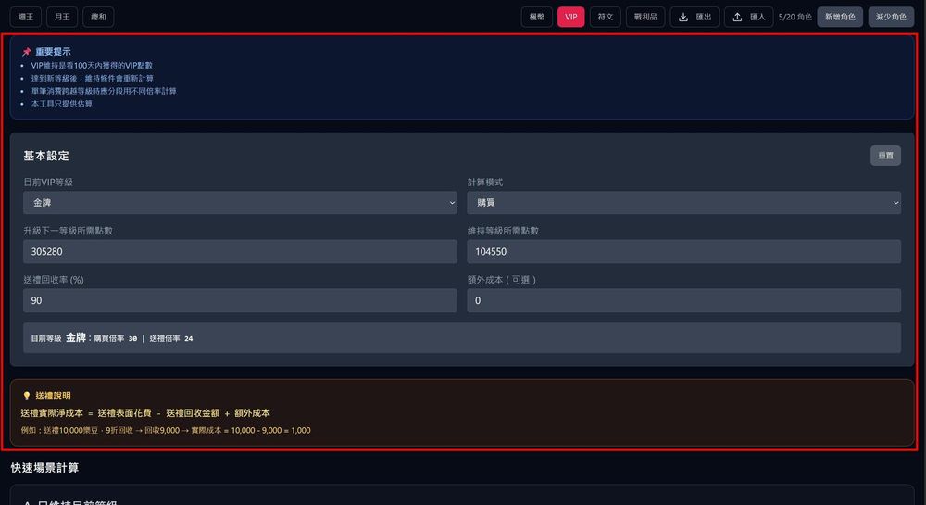Viewport: 926px width, 505px height.
Task: Click the bullet text about VIP維持 100天
Action: [x=92, y=66]
